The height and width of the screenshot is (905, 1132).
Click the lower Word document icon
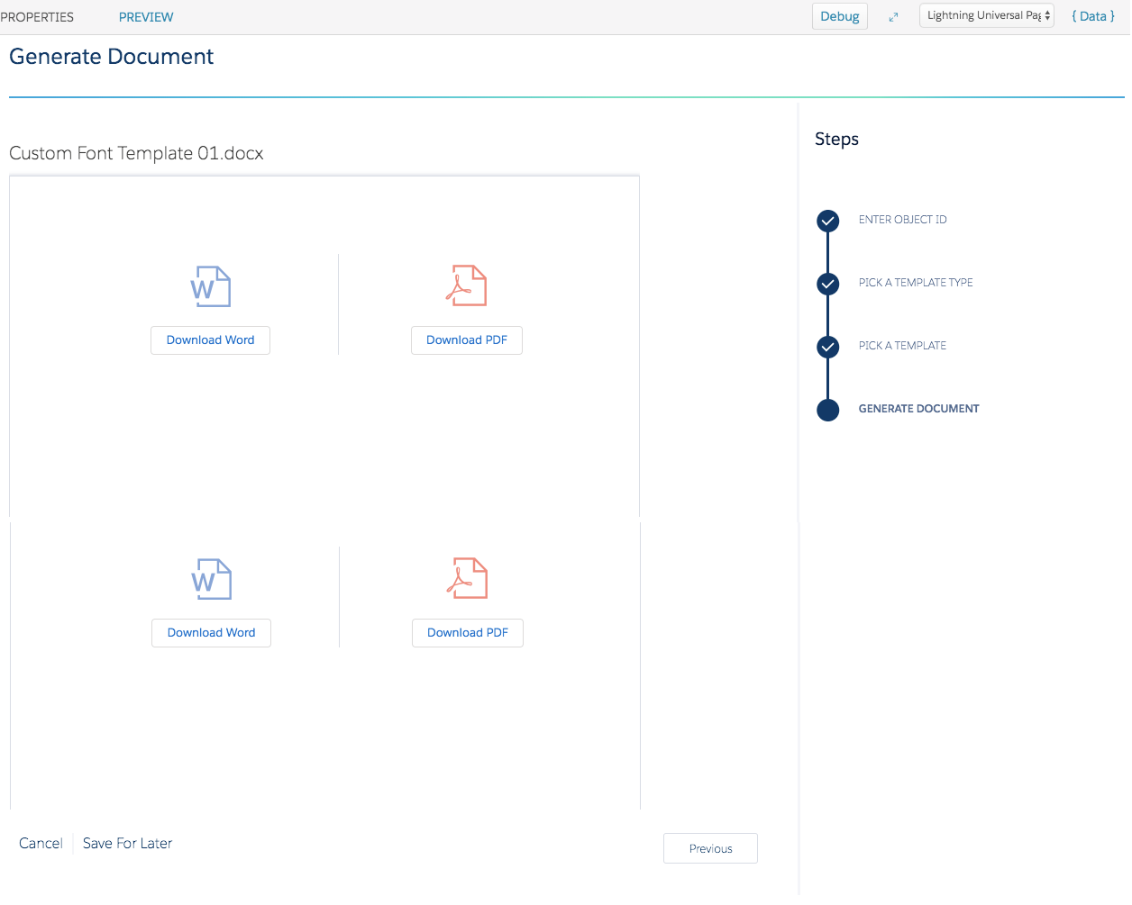point(212,579)
